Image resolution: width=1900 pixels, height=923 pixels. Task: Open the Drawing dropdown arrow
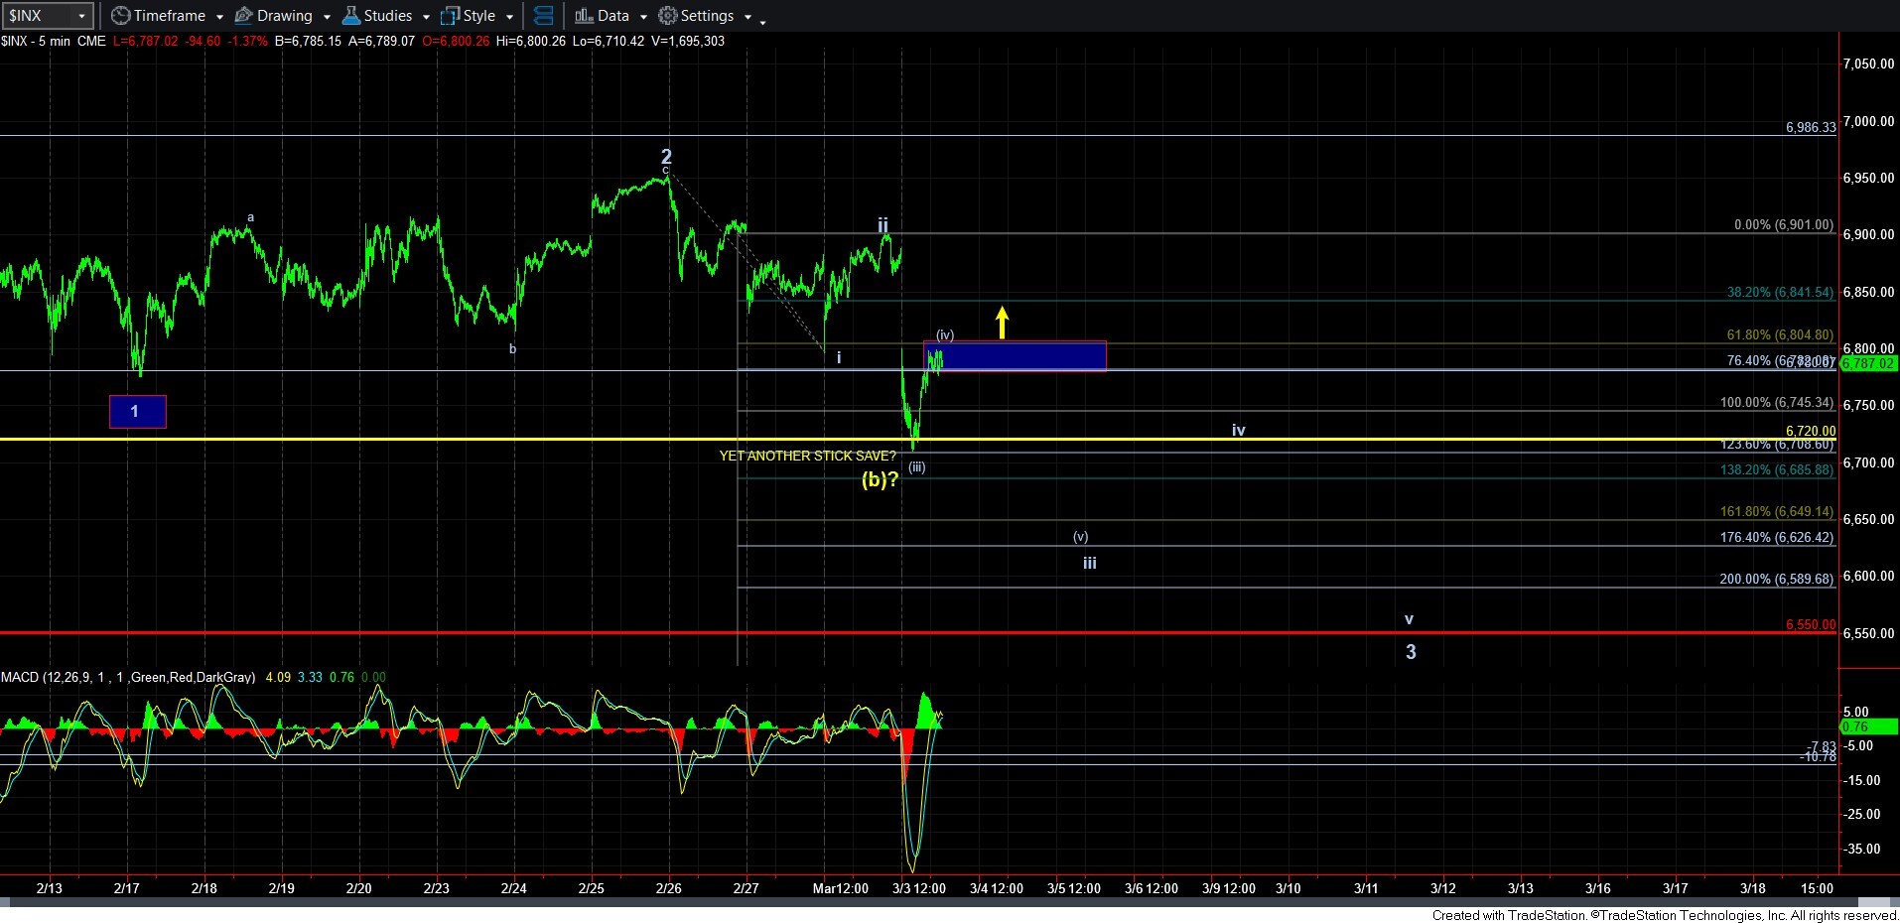[327, 17]
